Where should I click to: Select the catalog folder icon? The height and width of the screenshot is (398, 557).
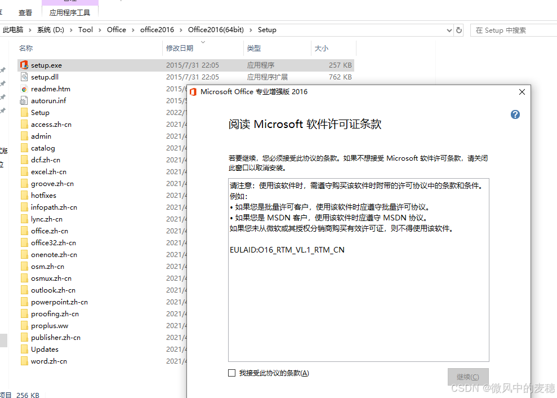24,148
